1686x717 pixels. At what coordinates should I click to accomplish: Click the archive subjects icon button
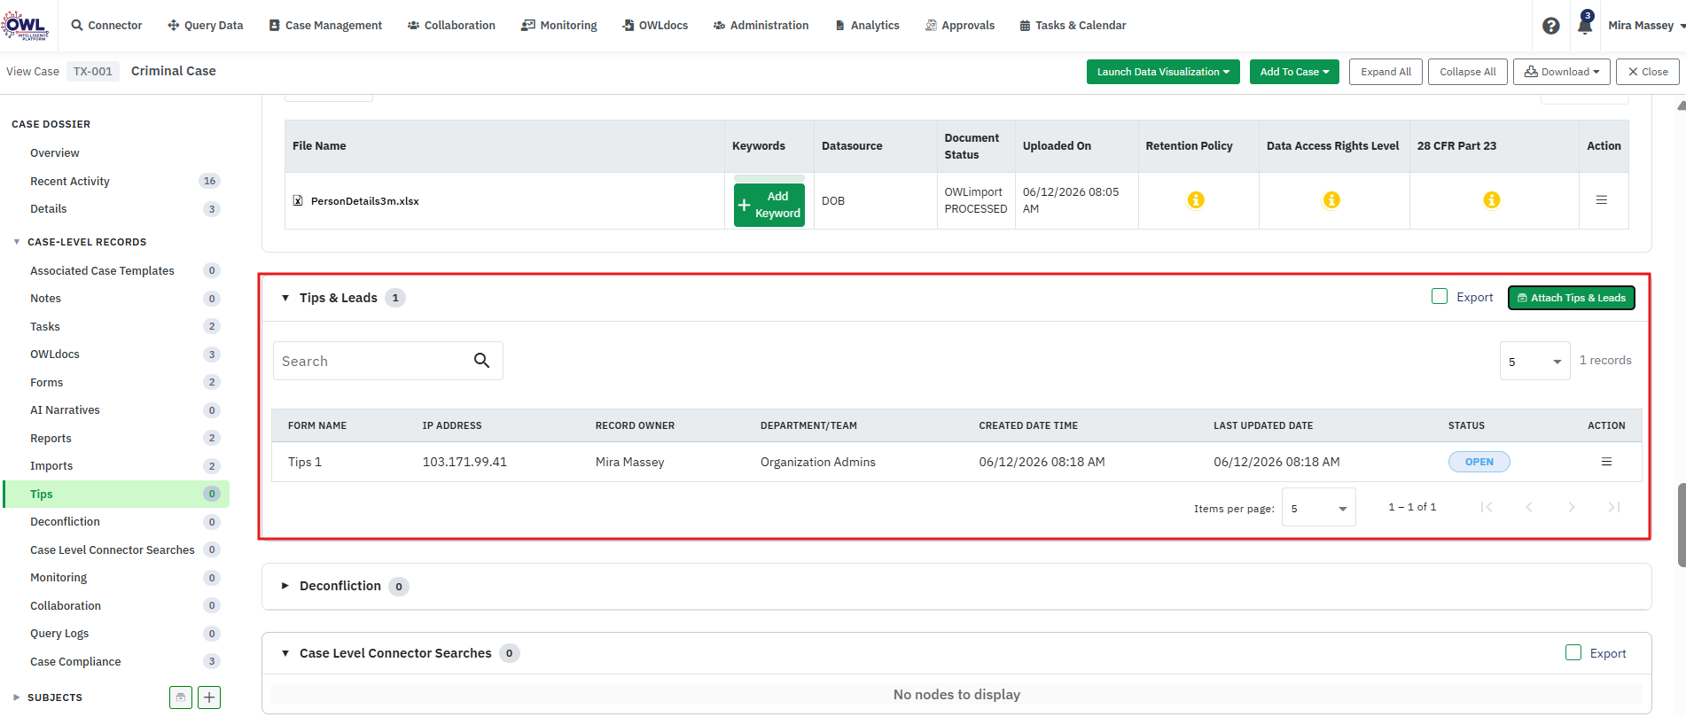pyautogui.click(x=181, y=698)
